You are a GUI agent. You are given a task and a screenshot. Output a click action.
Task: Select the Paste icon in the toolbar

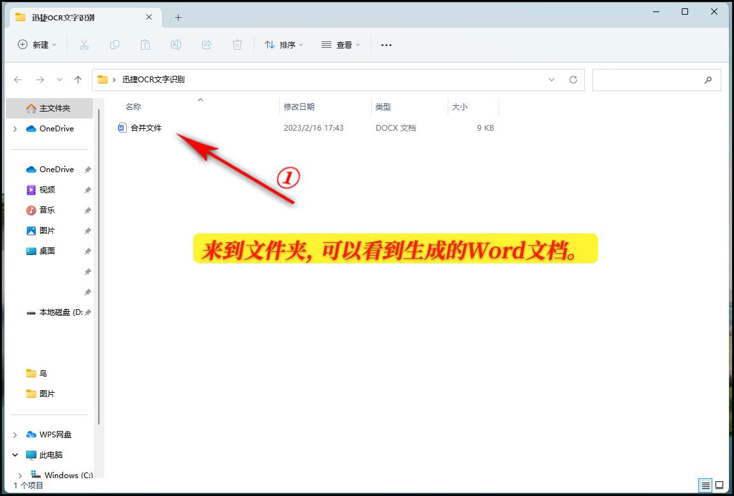145,45
